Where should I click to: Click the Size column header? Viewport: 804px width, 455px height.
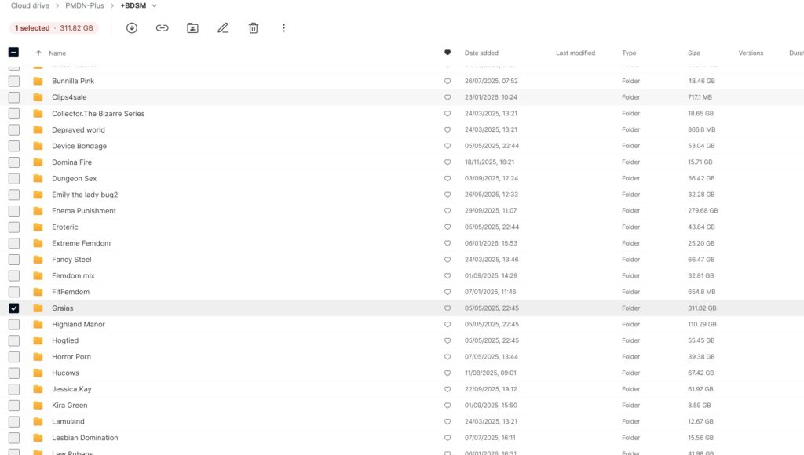[693, 53]
